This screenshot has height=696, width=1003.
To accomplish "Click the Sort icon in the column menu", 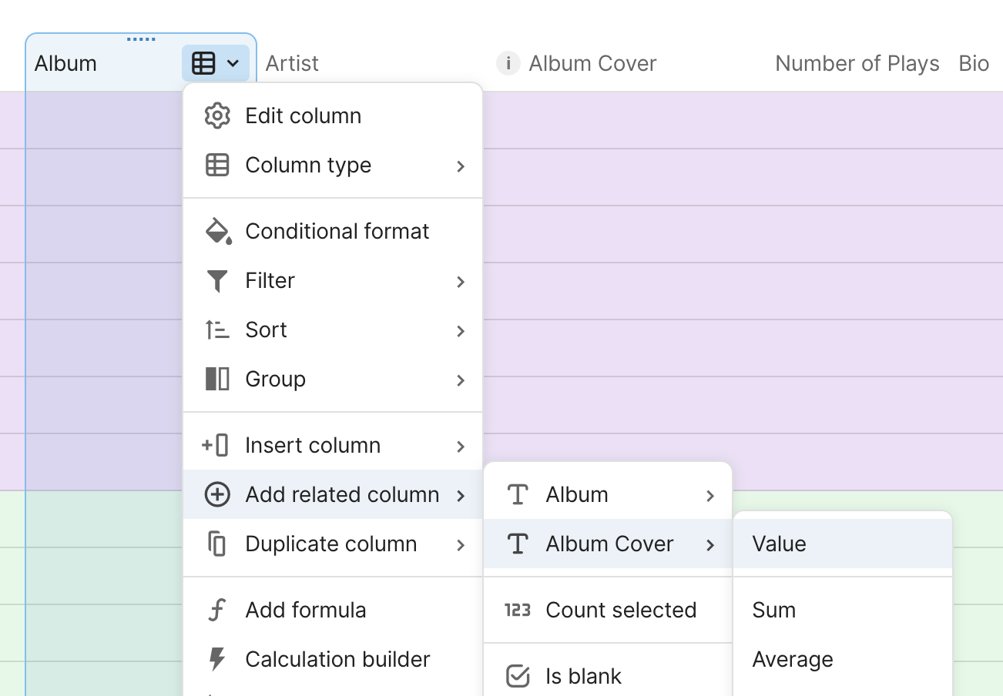I will pyautogui.click(x=217, y=330).
